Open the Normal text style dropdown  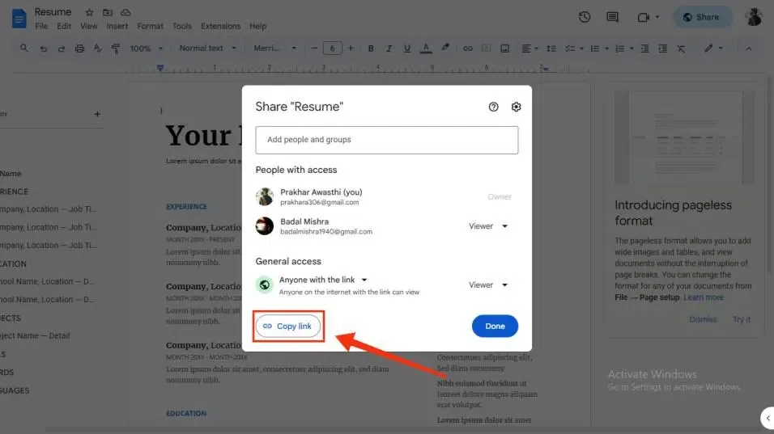coord(208,48)
